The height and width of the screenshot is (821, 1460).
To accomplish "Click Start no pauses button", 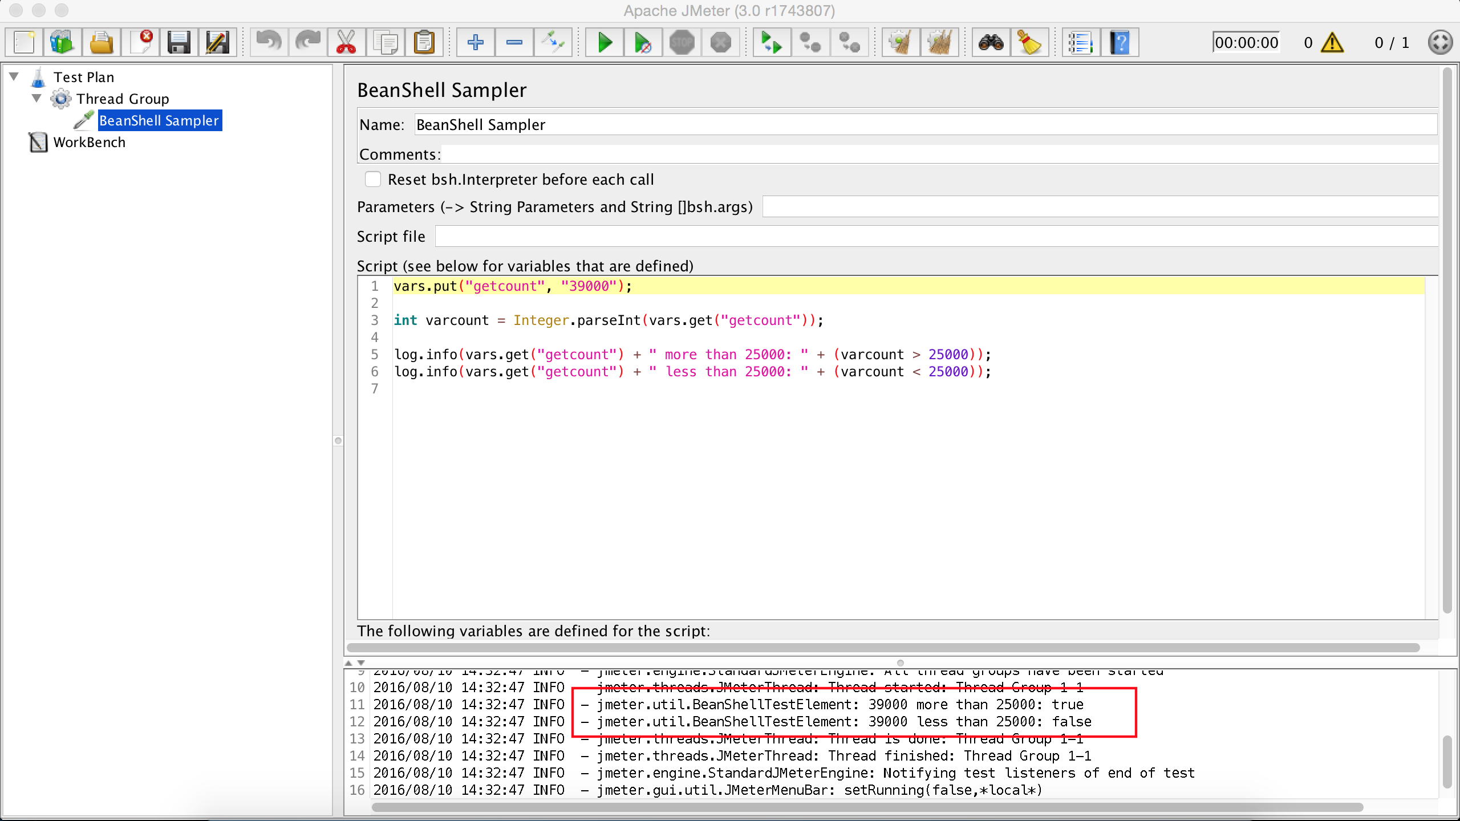I will click(x=643, y=43).
